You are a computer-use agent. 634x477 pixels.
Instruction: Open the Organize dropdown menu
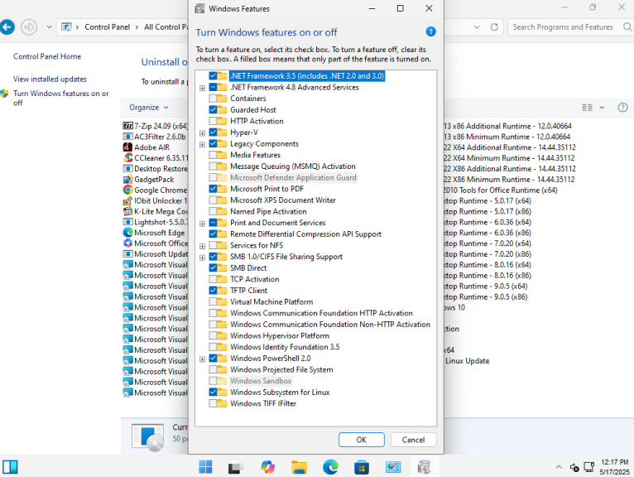148,107
